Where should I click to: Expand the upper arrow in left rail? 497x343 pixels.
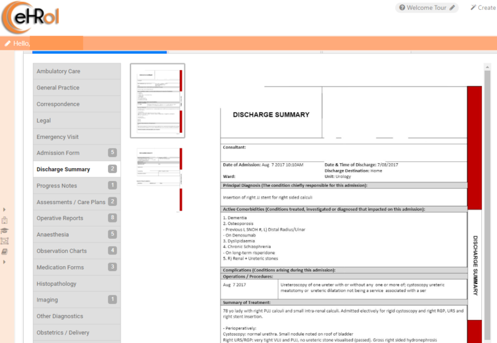click(x=5, y=210)
